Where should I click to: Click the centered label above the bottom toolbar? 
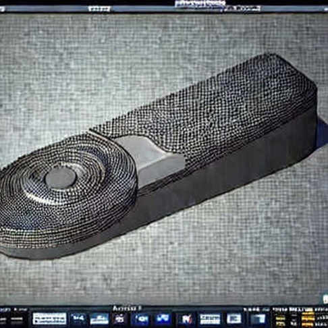click(x=127, y=308)
